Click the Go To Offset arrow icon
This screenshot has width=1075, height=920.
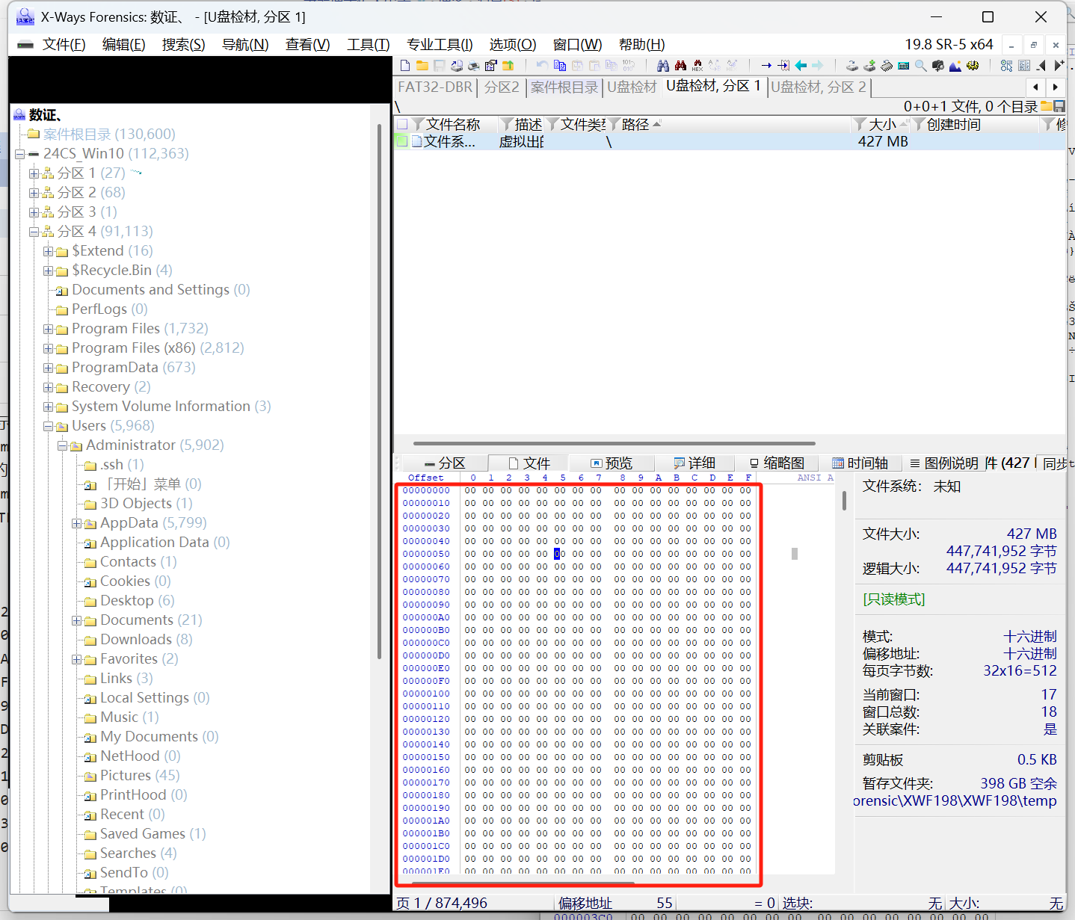click(766, 66)
